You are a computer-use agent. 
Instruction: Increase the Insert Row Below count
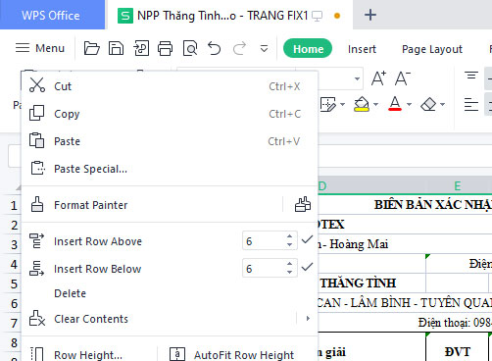pos(289,264)
